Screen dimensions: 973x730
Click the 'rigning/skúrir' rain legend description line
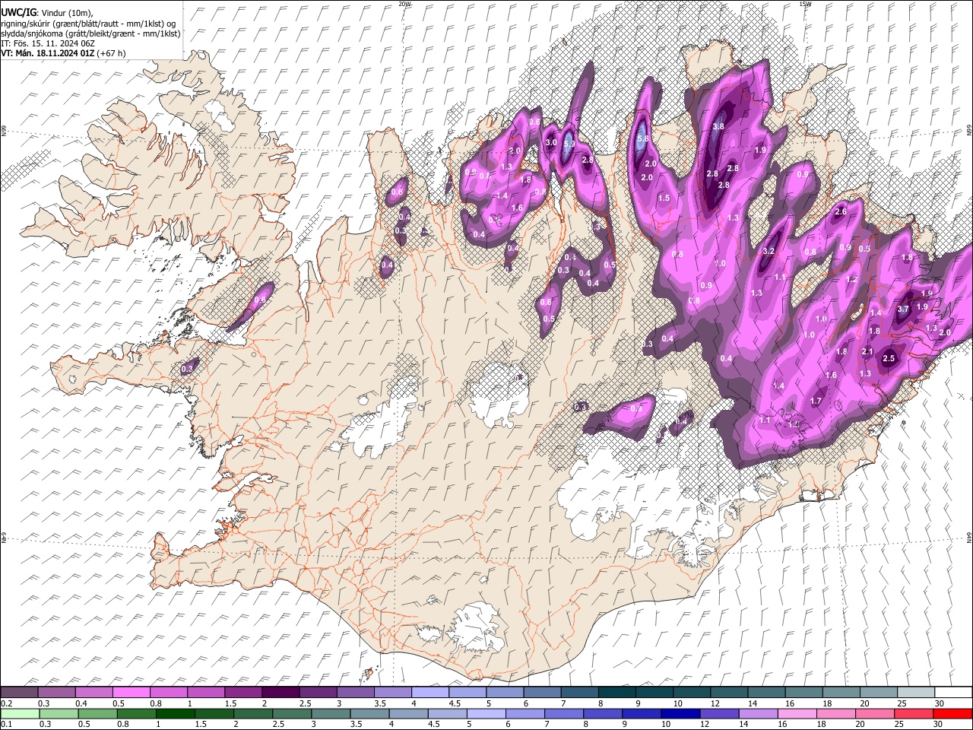[89, 24]
